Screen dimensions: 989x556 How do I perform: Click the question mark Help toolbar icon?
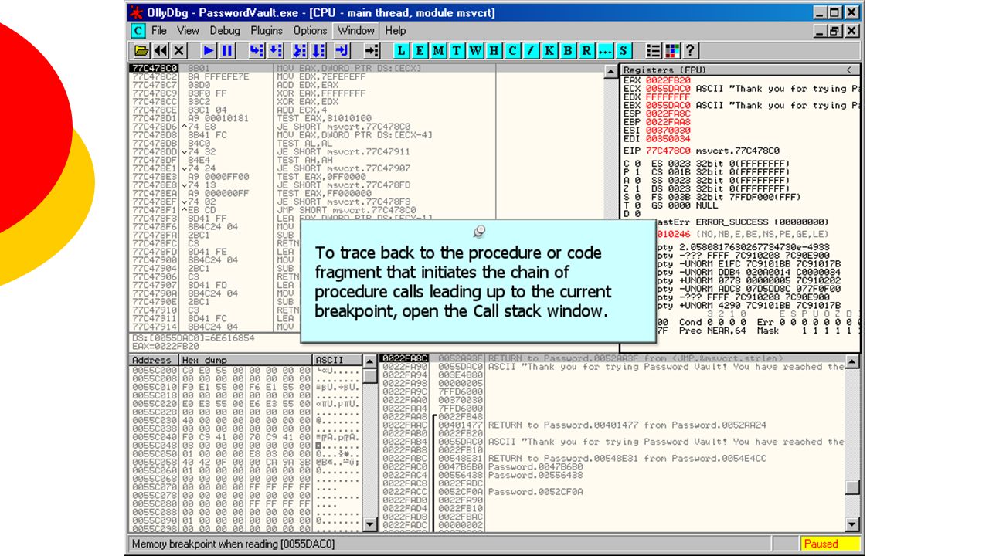click(691, 51)
